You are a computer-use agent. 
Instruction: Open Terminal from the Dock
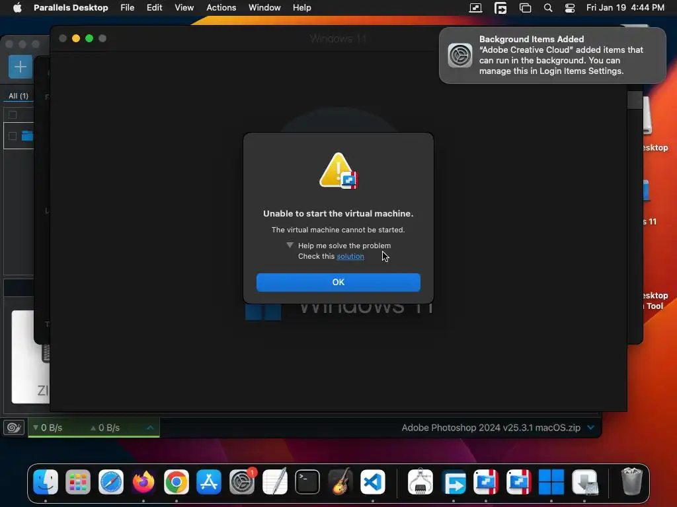tap(307, 481)
